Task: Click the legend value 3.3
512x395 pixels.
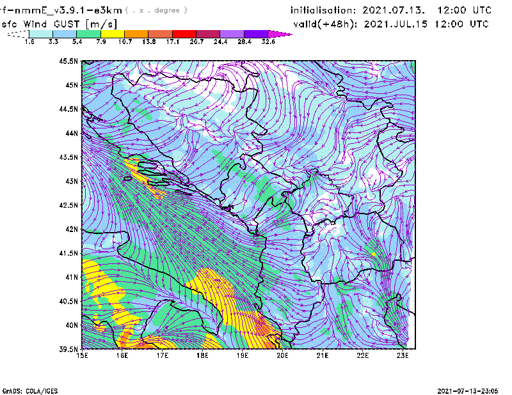Action: 53,42
